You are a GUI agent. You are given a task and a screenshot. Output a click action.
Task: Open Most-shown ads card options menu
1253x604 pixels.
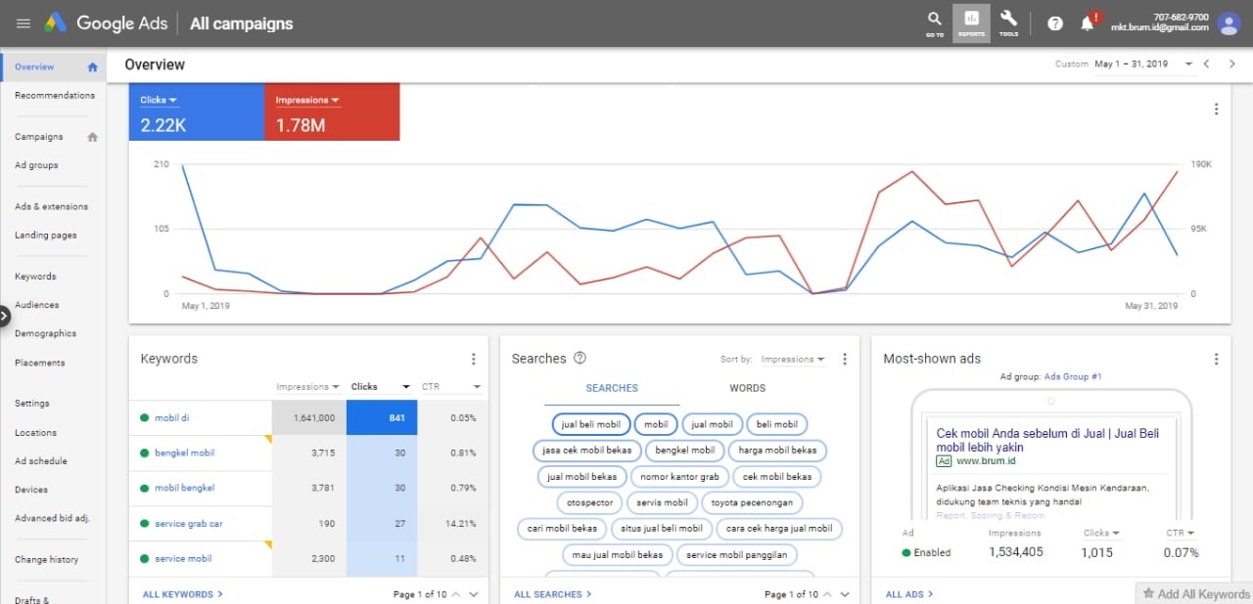1217,359
